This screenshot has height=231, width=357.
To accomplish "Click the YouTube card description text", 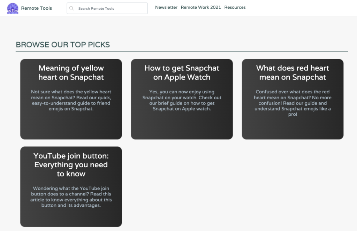I will click(x=71, y=197).
